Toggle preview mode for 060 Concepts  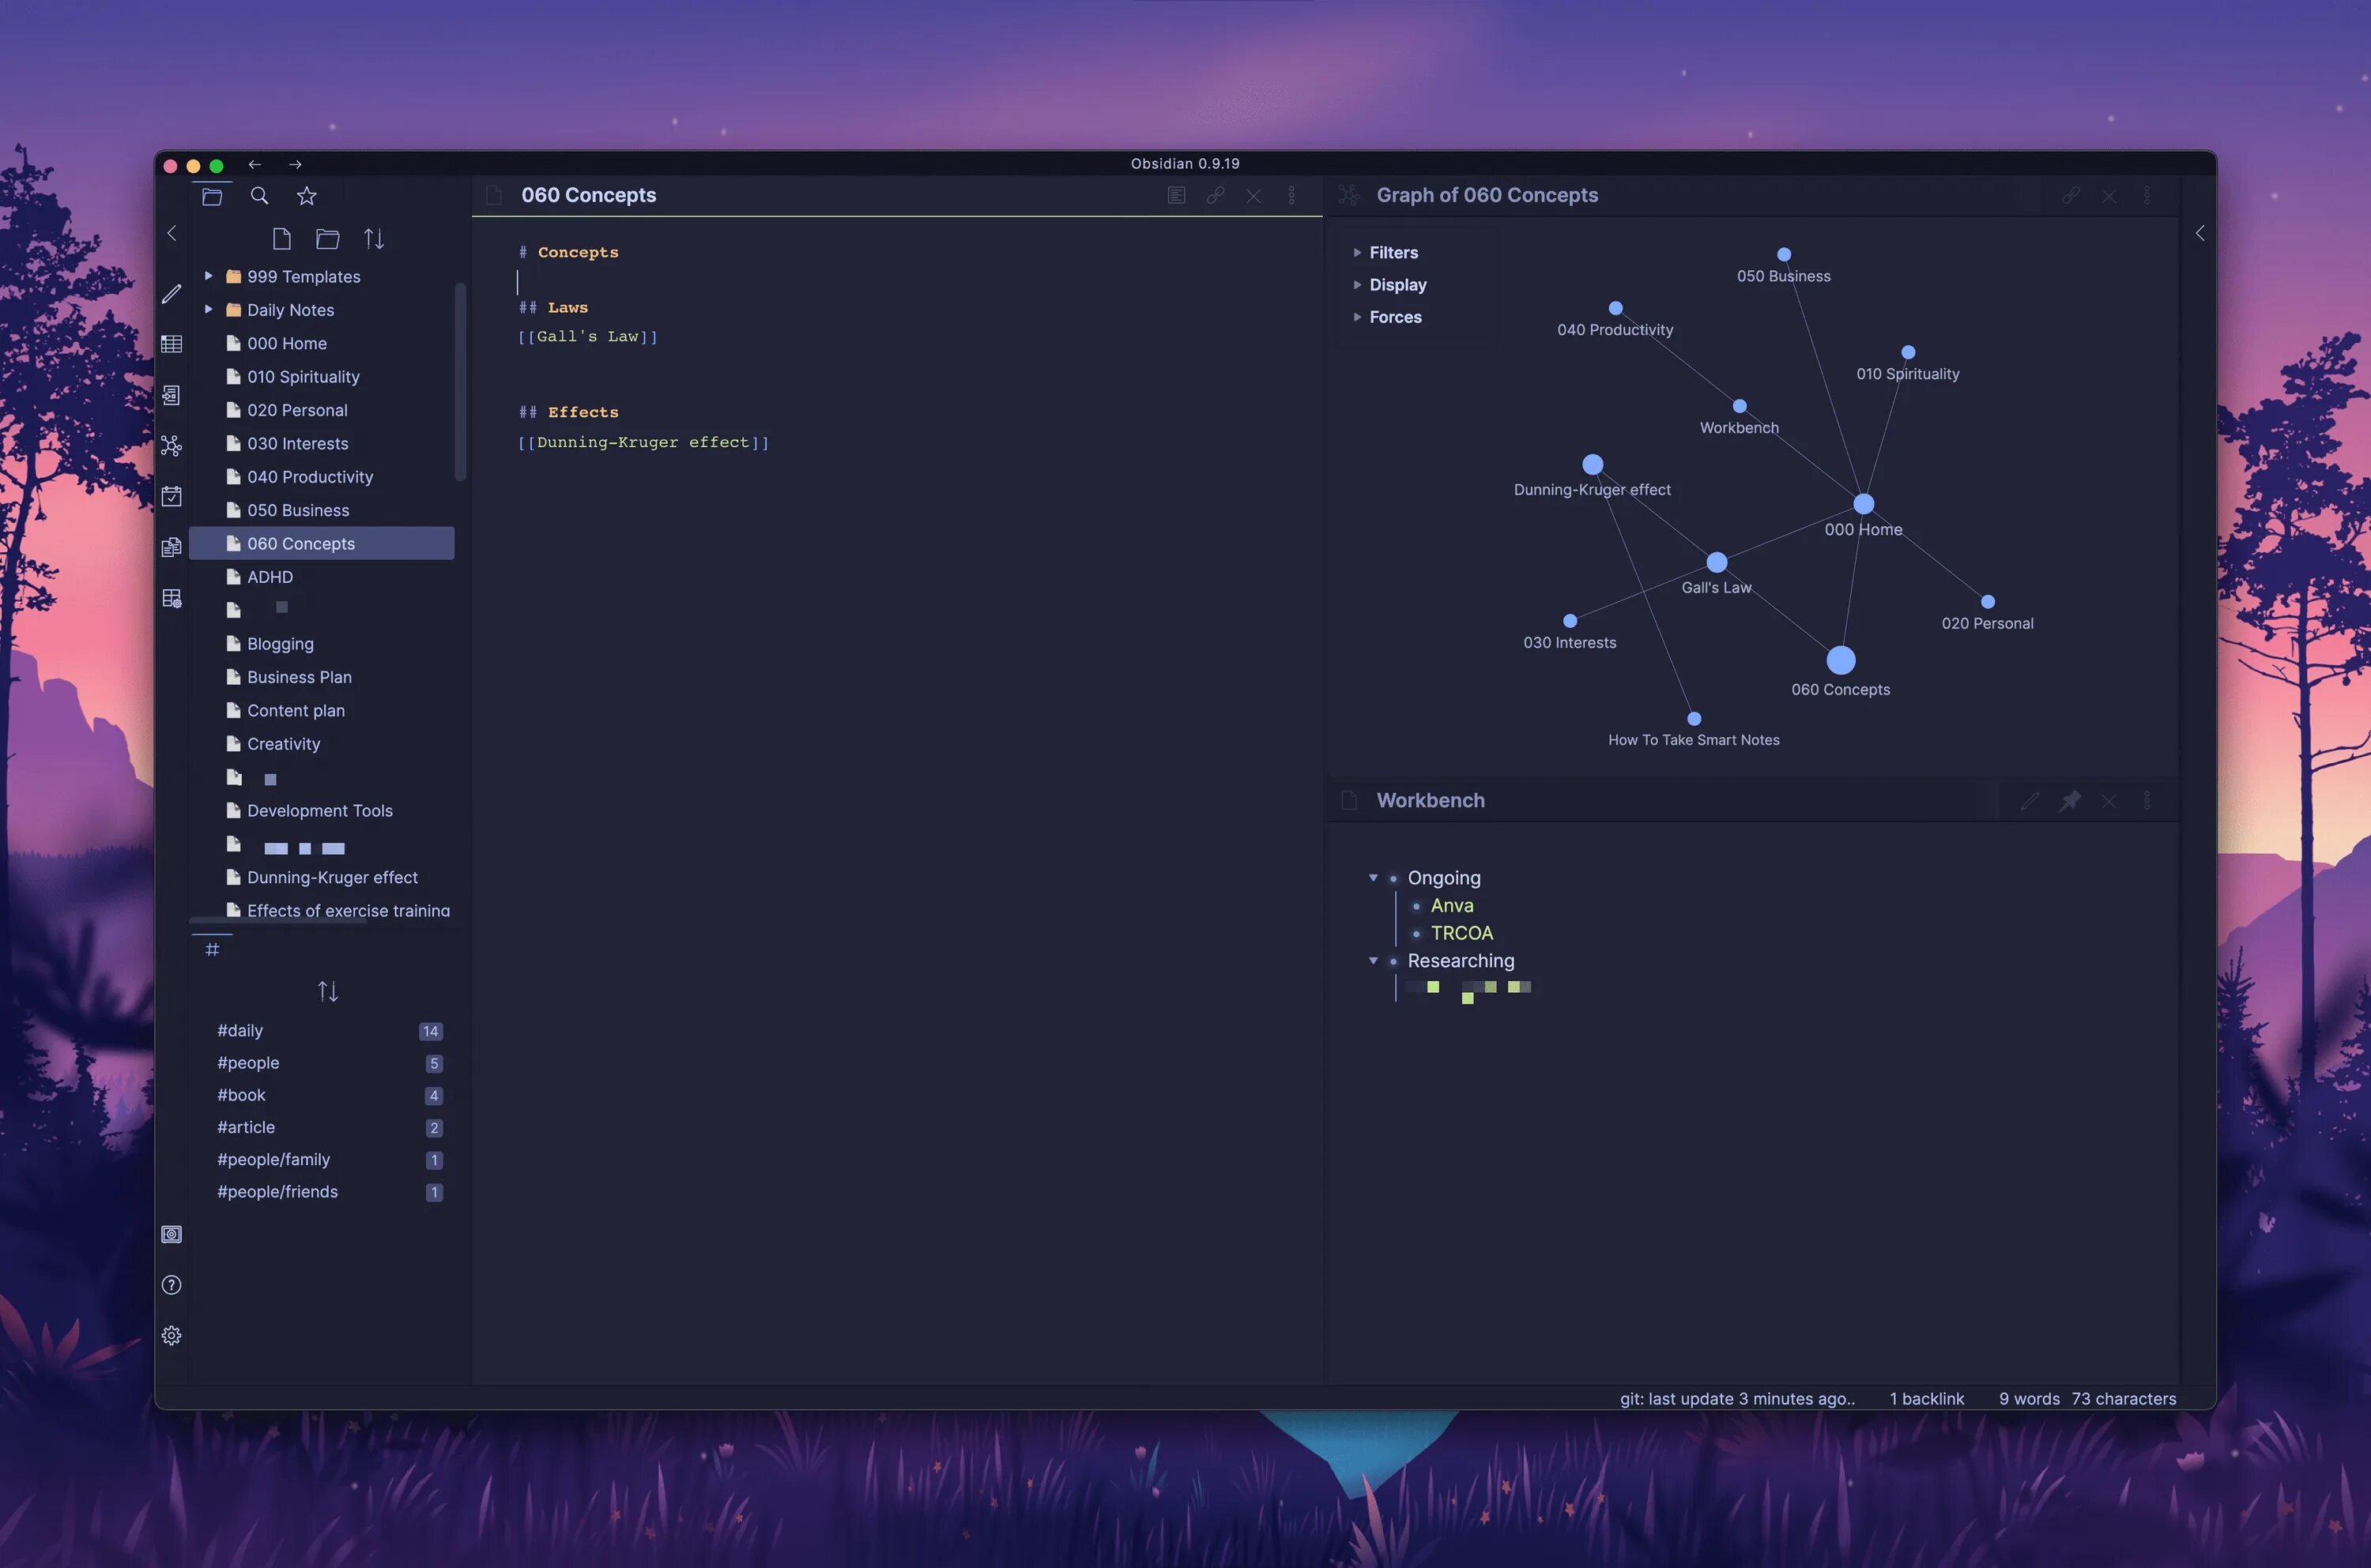coord(1177,196)
